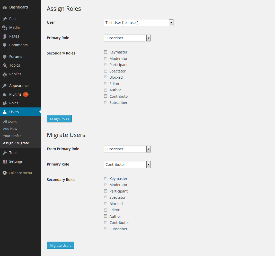Click the Dashboard gauge icon

point(5,7)
